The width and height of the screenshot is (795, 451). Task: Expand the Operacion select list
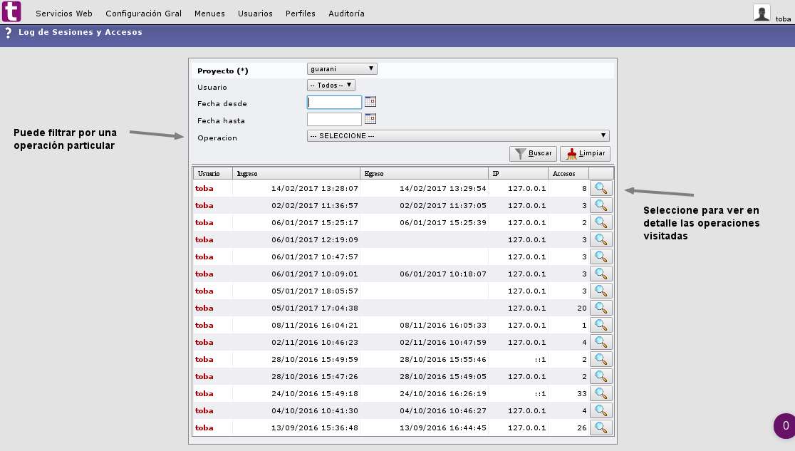(458, 136)
